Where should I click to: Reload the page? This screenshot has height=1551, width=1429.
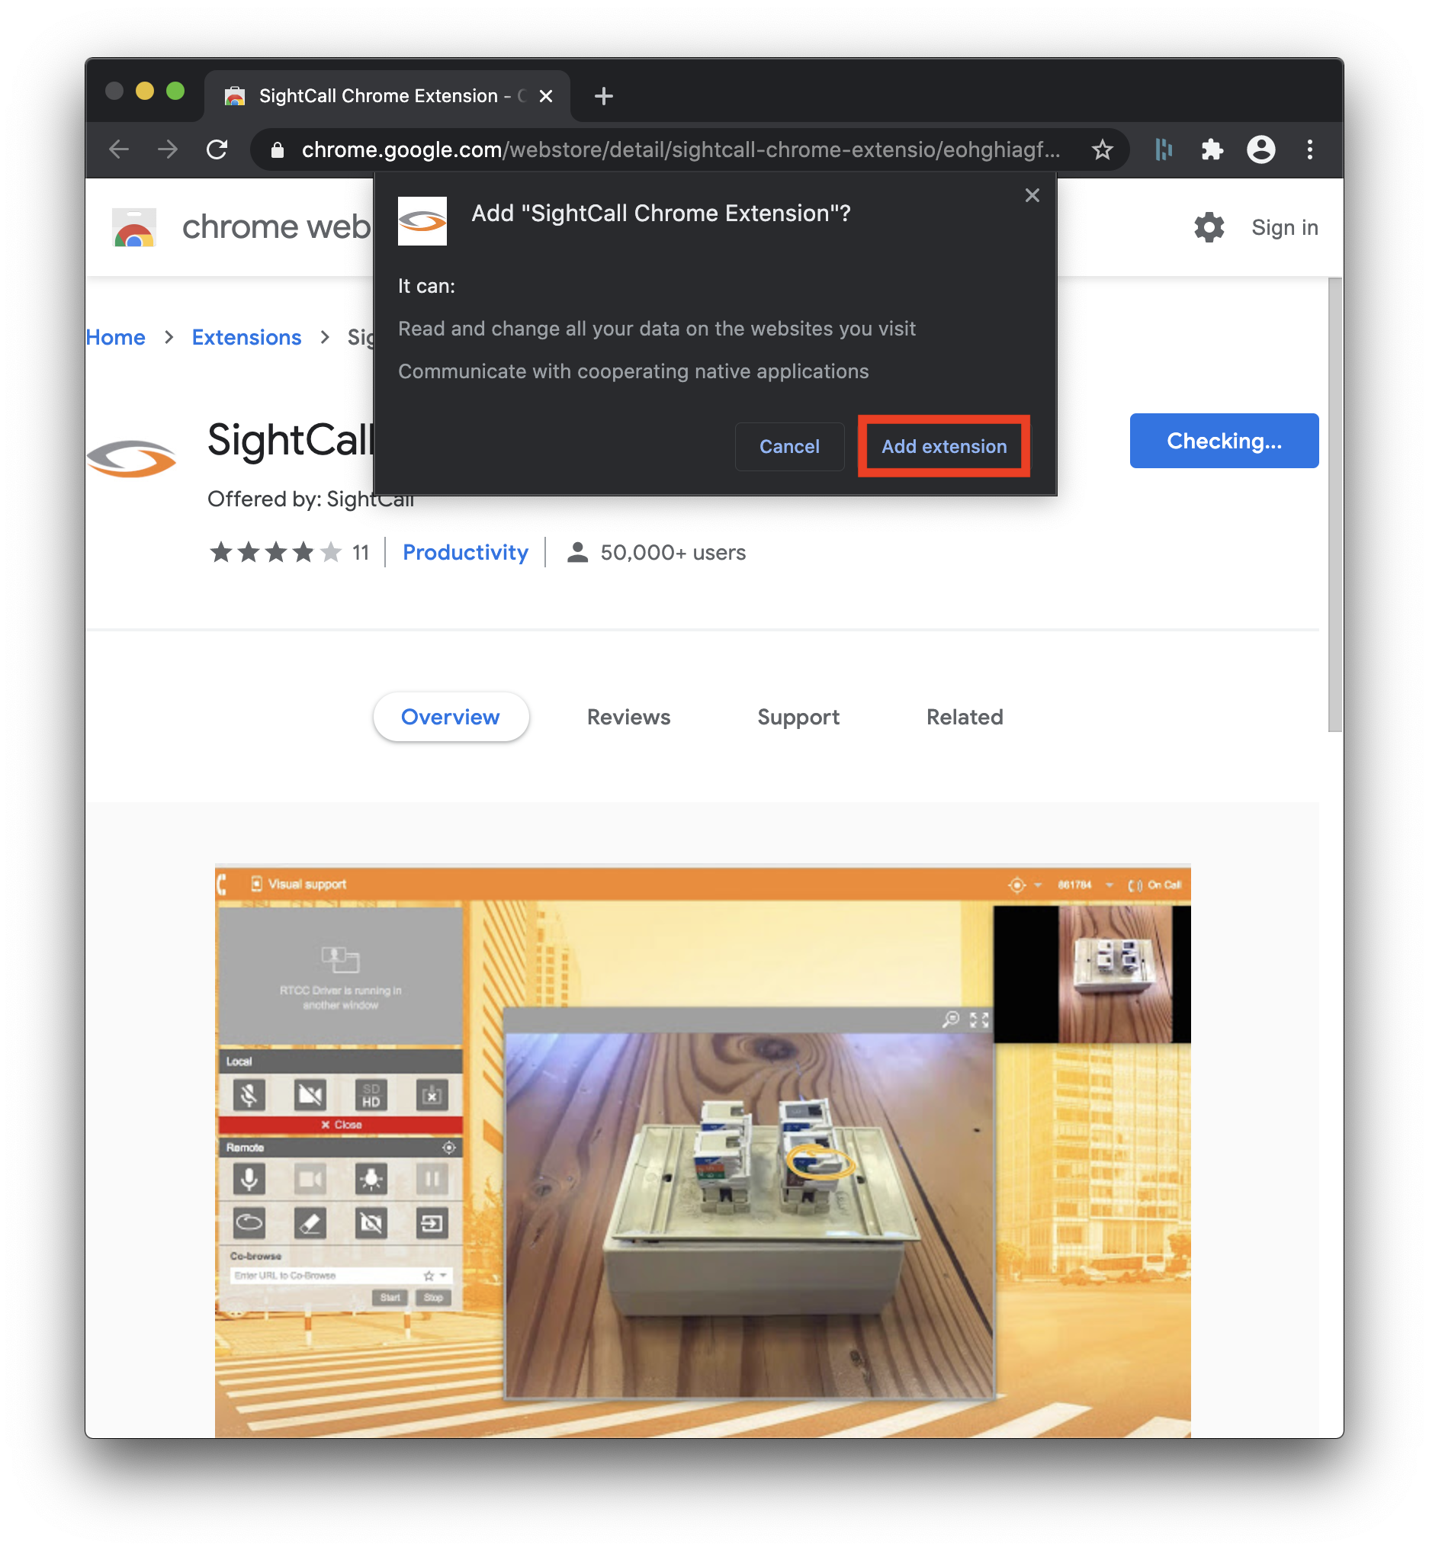click(217, 149)
